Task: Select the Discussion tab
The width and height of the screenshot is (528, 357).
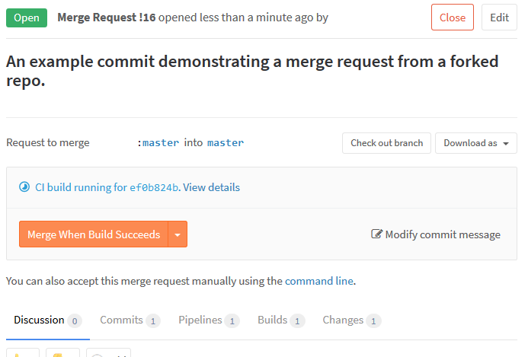Action: [47, 320]
